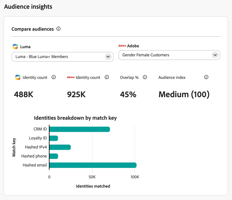This screenshot has height=200, width=232.
Task: Open the Gender Female Customers dropdown
Action: point(169,55)
